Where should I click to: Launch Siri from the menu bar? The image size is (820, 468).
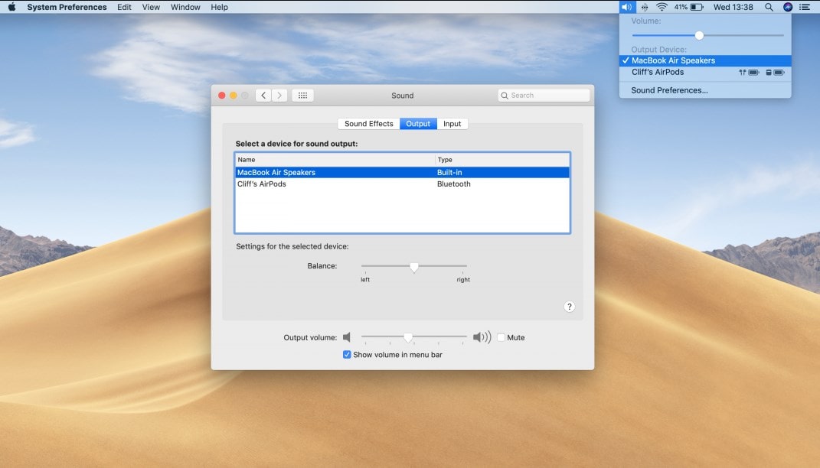point(788,7)
